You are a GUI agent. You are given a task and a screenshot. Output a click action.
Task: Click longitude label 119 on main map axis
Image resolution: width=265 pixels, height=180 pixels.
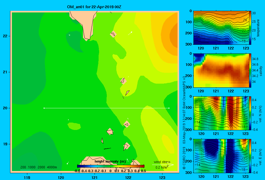coord(27,177)
